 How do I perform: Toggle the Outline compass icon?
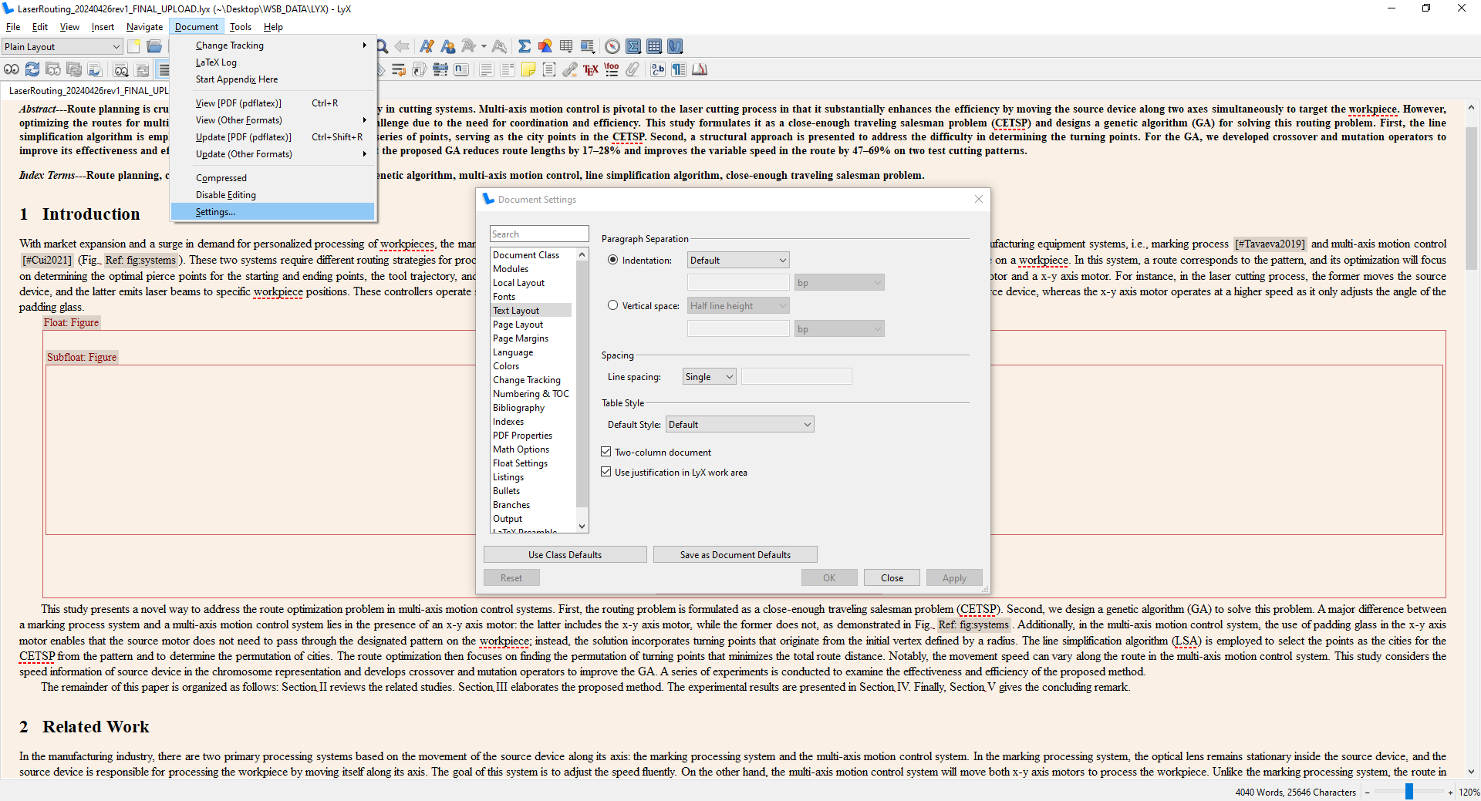click(x=612, y=46)
